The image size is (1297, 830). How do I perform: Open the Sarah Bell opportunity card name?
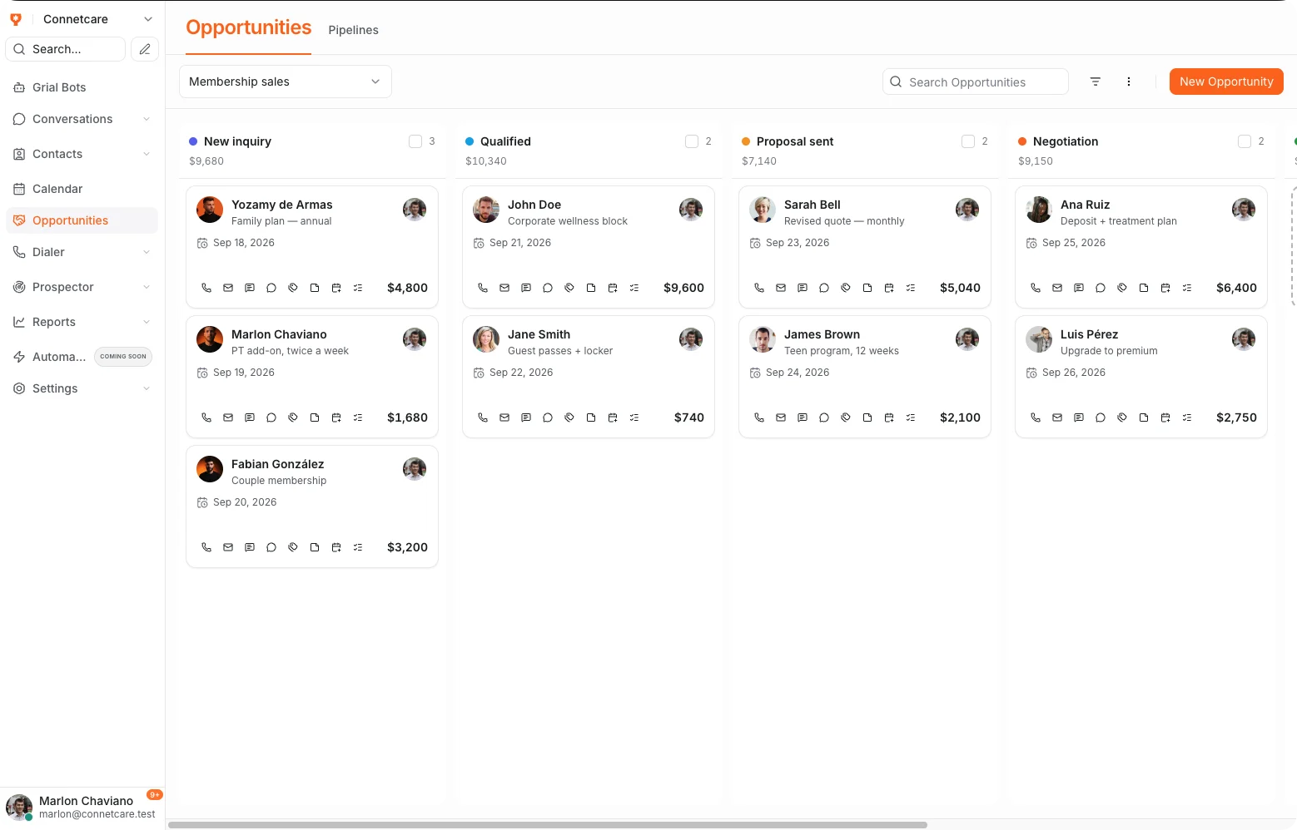(x=812, y=205)
